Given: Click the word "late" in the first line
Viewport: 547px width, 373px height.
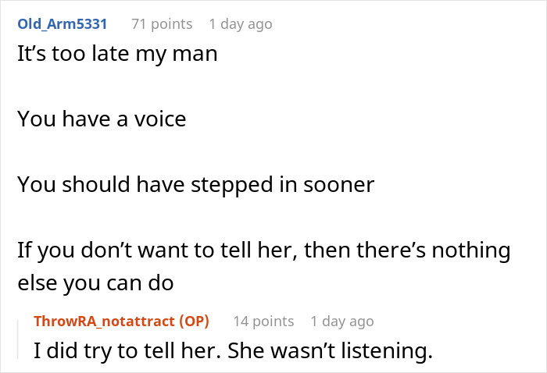Looking at the screenshot, I should click(x=101, y=56).
